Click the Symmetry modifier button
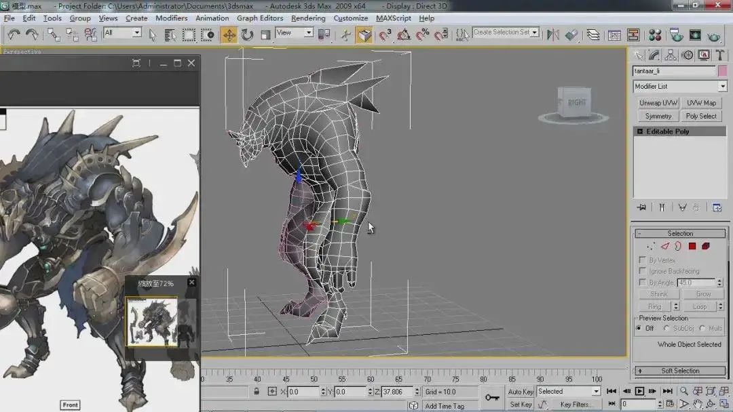733x412 pixels. click(658, 116)
